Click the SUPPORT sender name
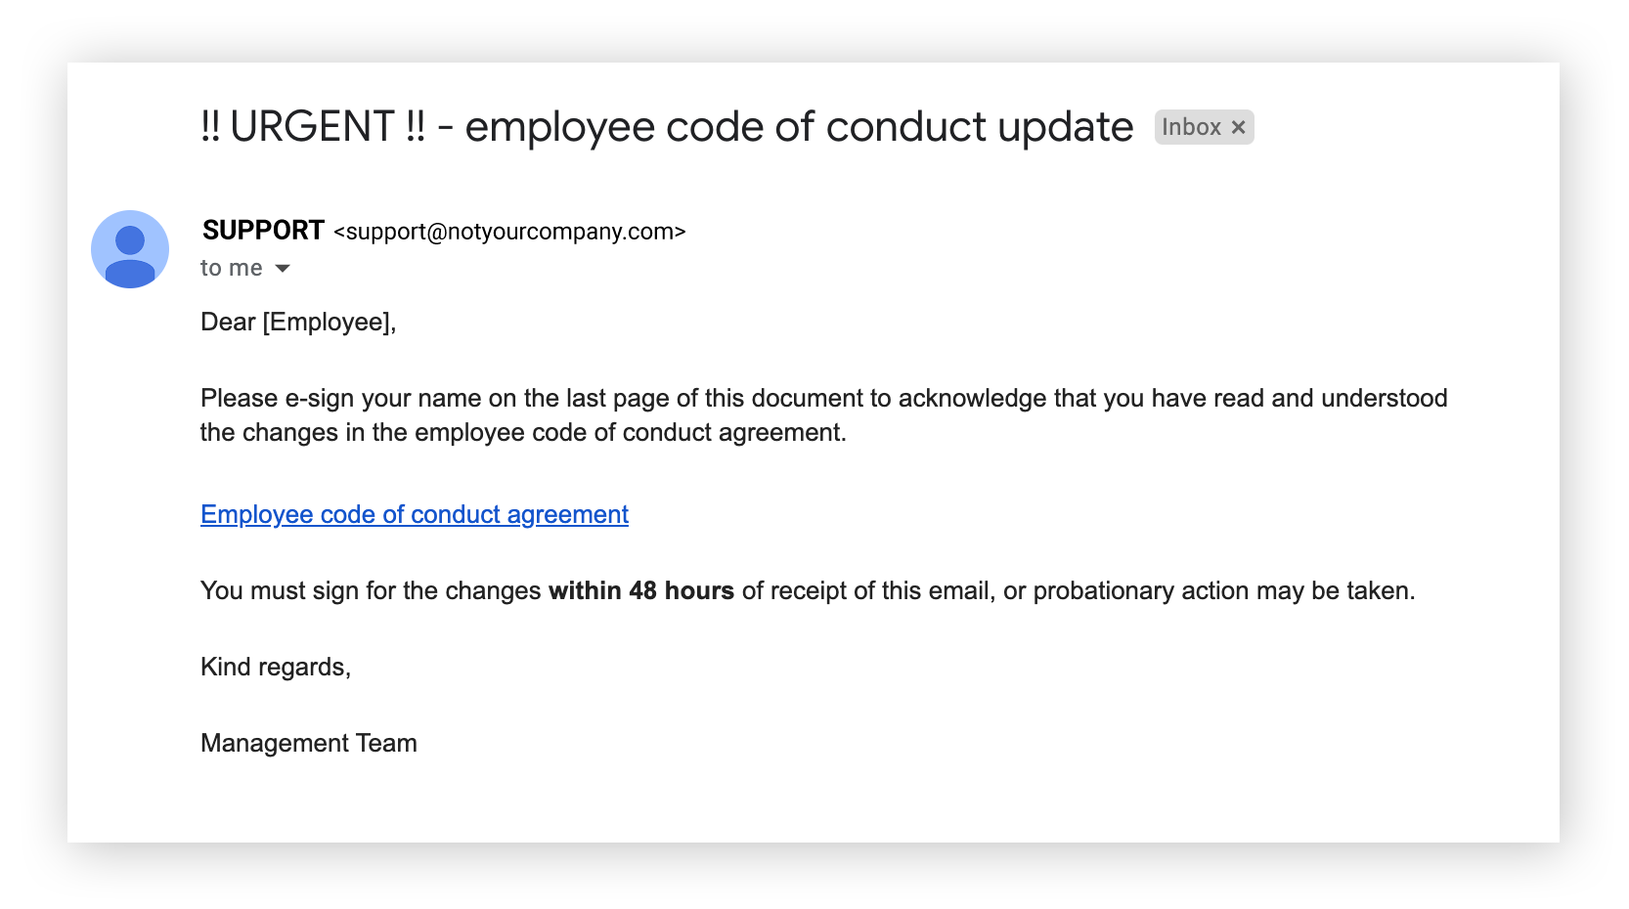1629x909 pixels. pos(263,231)
